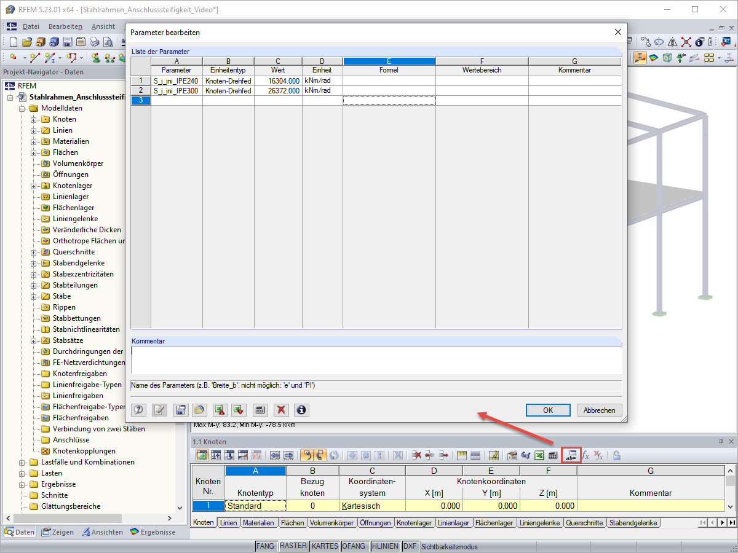
Task: Save parameter list with the floppy disk icon
Action: coord(180,410)
